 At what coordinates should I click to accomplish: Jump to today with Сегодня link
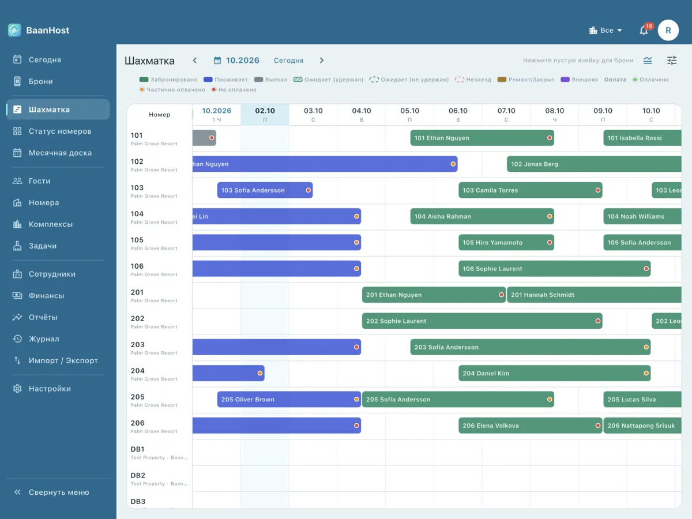tap(288, 61)
